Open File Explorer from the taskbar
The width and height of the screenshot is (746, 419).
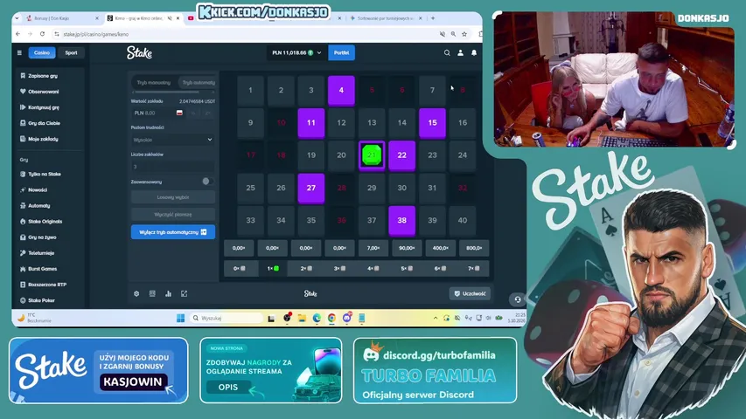[302, 318]
